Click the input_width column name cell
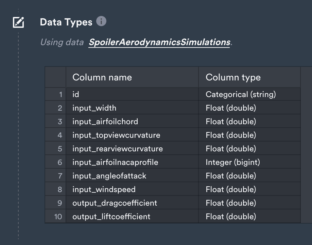Image resolution: width=312 pixels, height=245 pixels. pos(132,108)
